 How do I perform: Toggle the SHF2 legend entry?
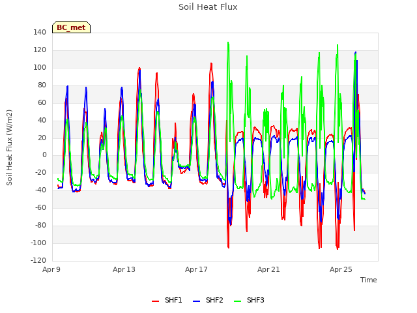(x=208, y=300)
